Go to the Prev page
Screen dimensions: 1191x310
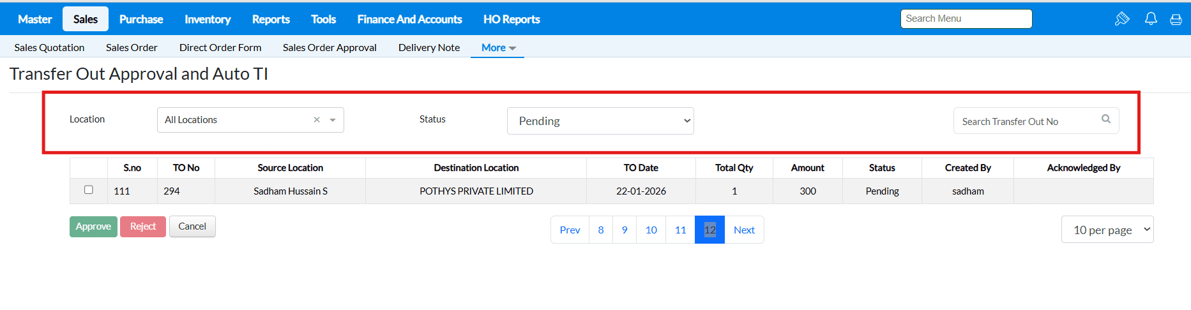tap(570, 230)
